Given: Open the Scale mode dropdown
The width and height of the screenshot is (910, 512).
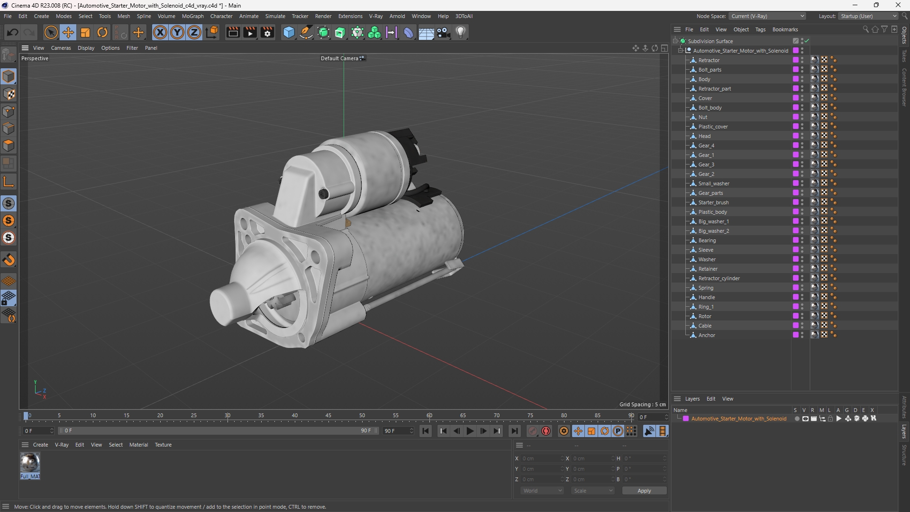Looking at the screenshot, I should [x=593, y=491].
